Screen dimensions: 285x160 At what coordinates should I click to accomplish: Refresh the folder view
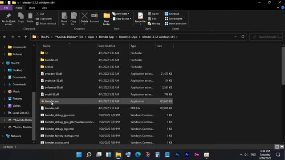pos(243,37)
